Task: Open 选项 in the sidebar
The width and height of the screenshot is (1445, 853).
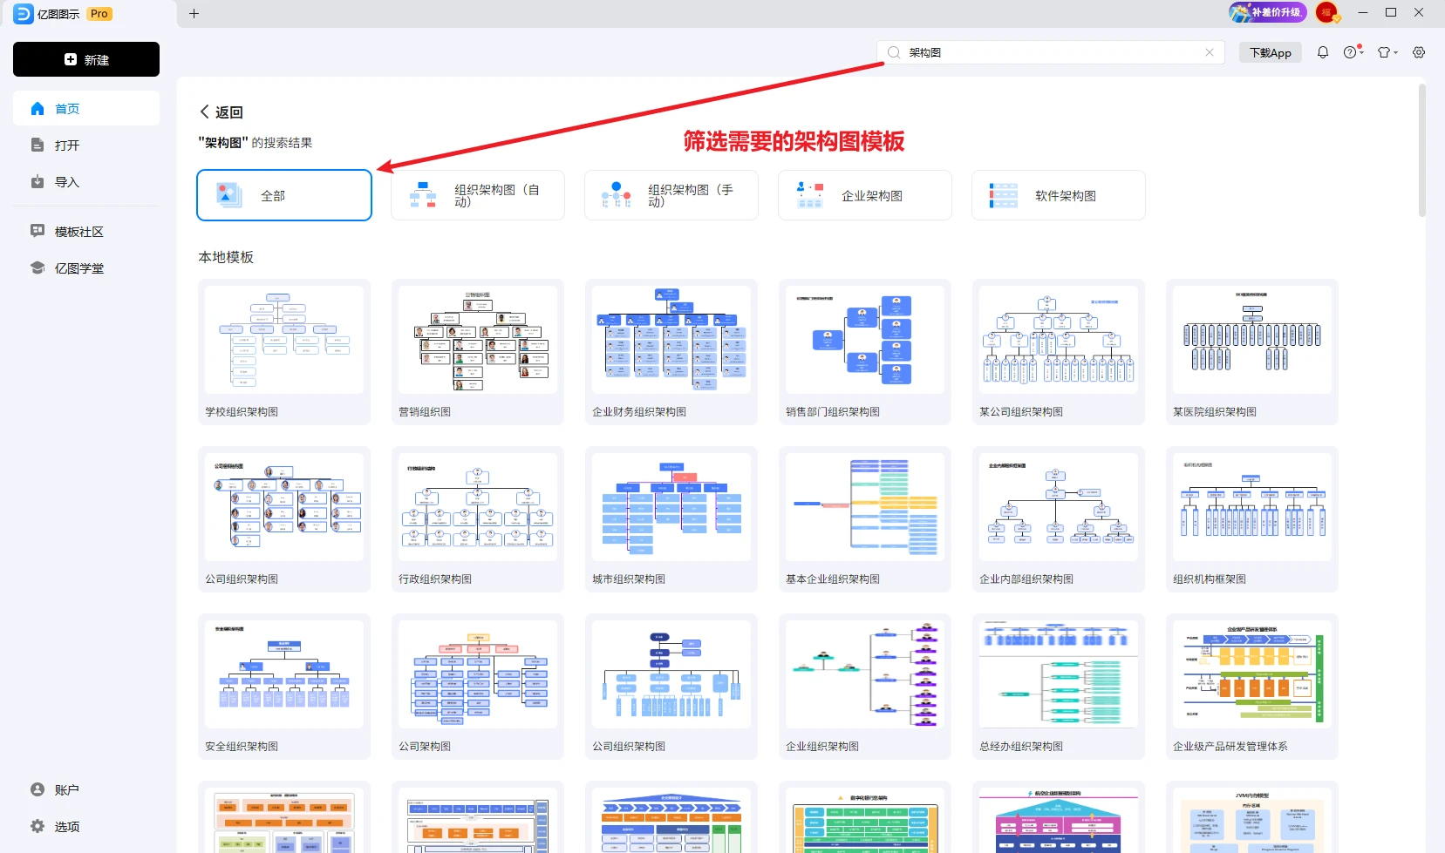Action: click(x=86, y=827)
